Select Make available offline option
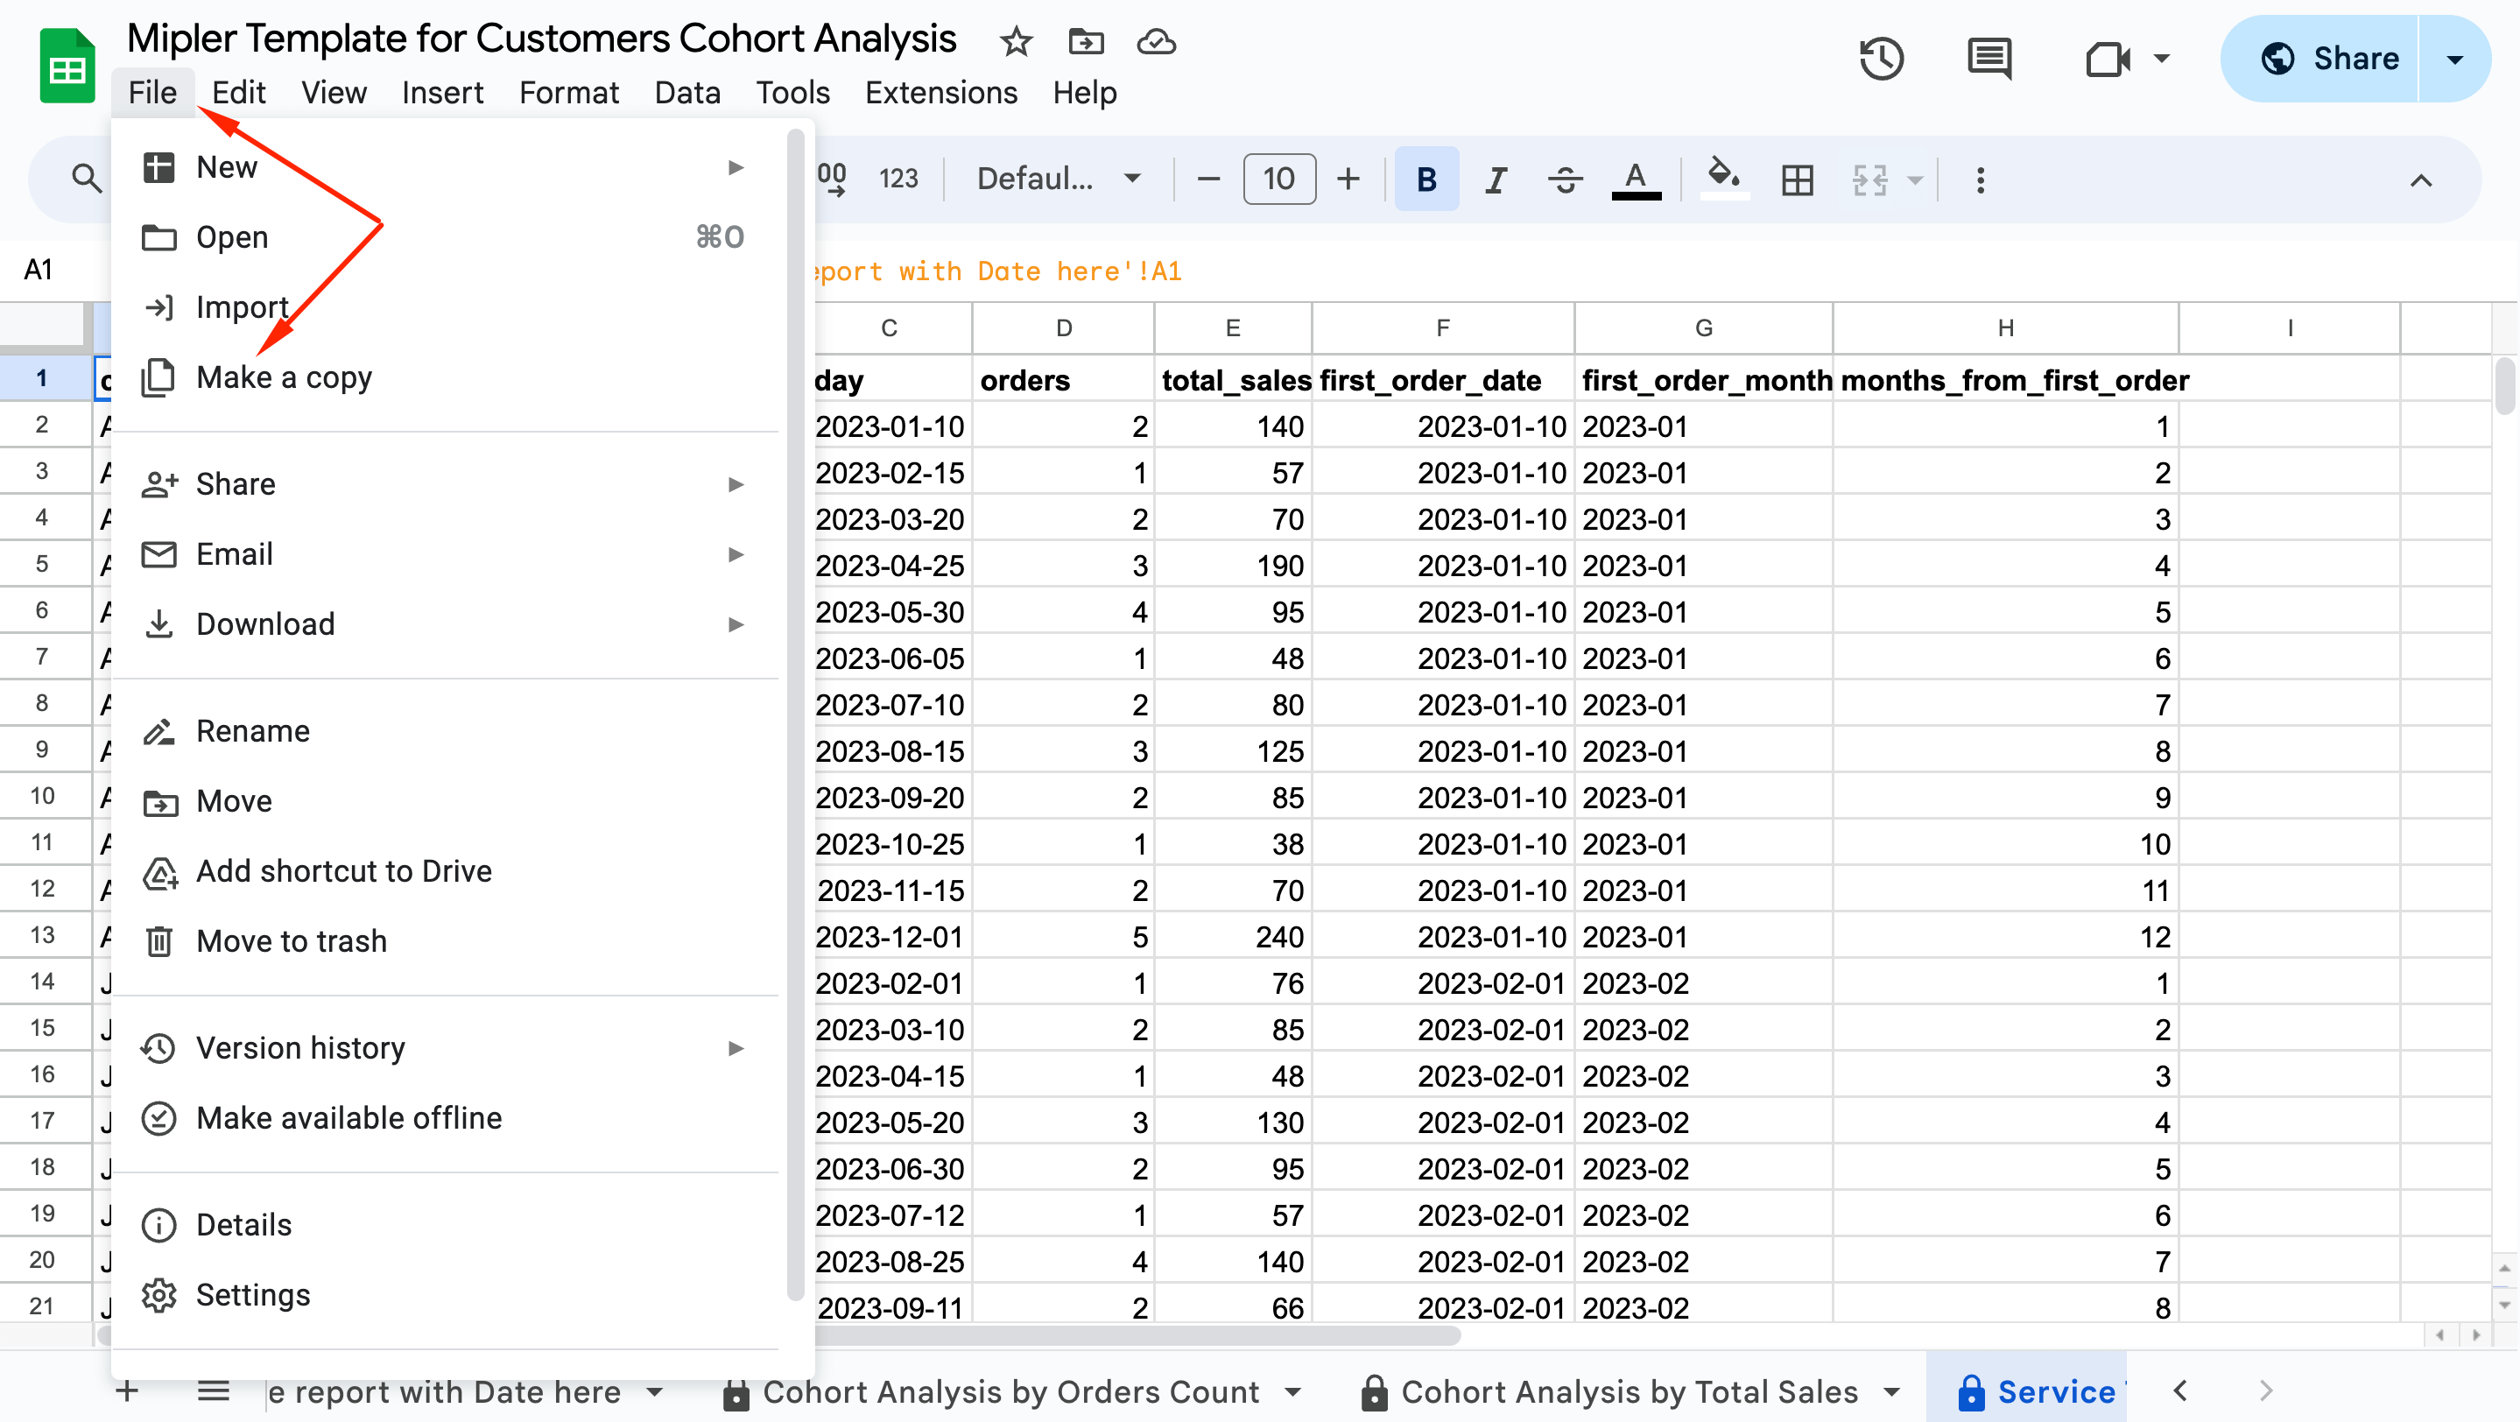Image resolution: width=2520 pixels, height=1422 pixels. [348, 1117]
